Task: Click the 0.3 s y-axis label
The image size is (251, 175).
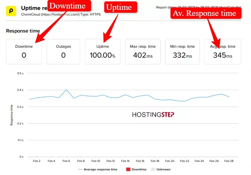Action: (x=20, y=107)
